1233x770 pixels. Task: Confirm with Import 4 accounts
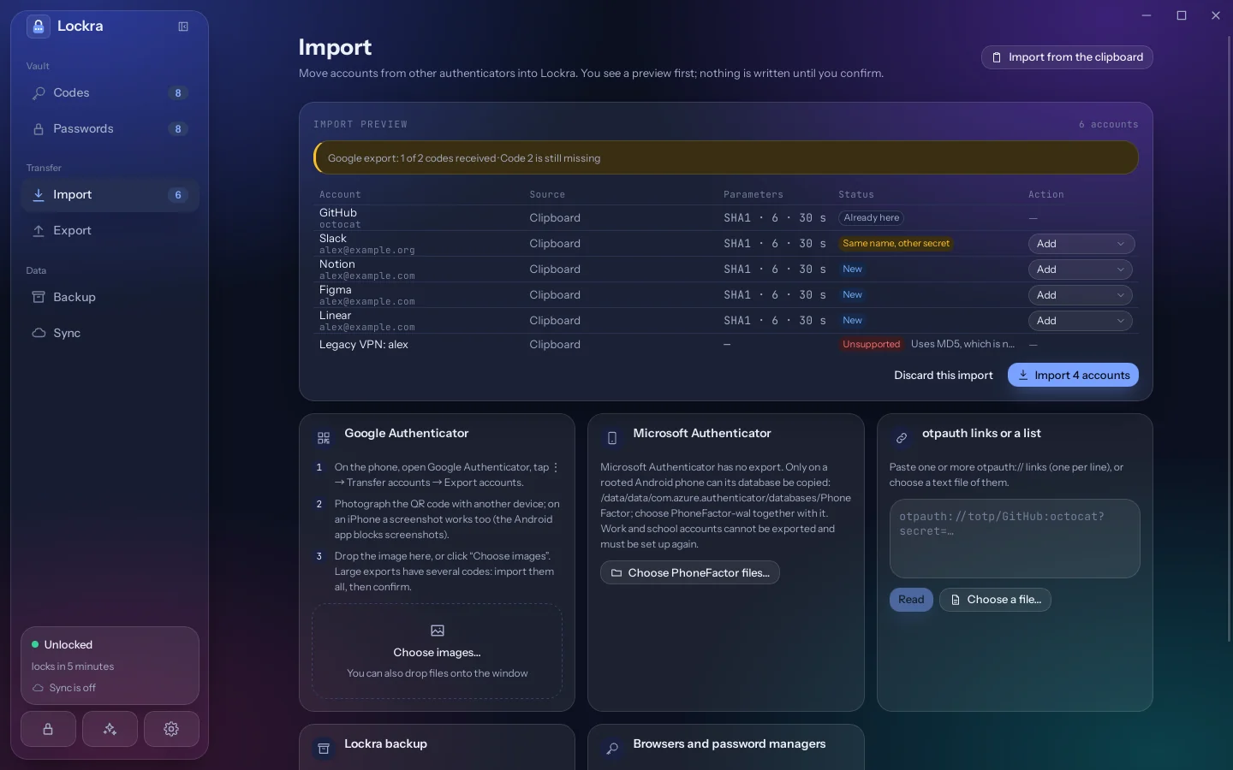click(1073, 376)
